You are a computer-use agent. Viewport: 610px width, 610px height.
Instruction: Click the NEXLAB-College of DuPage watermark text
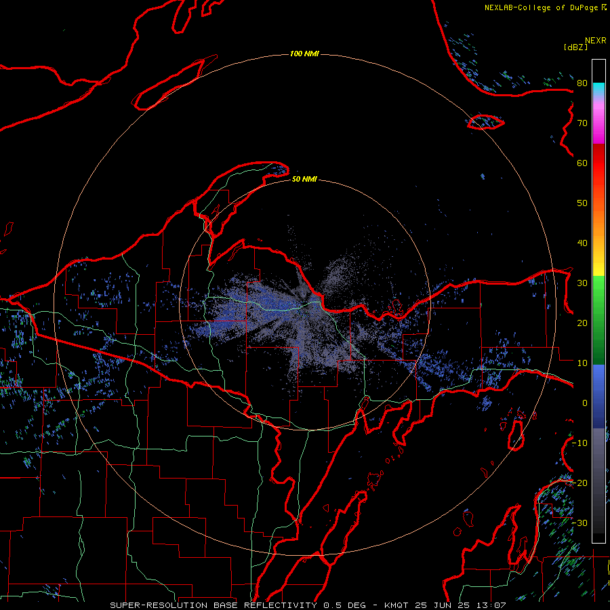(x=545, y=7)
